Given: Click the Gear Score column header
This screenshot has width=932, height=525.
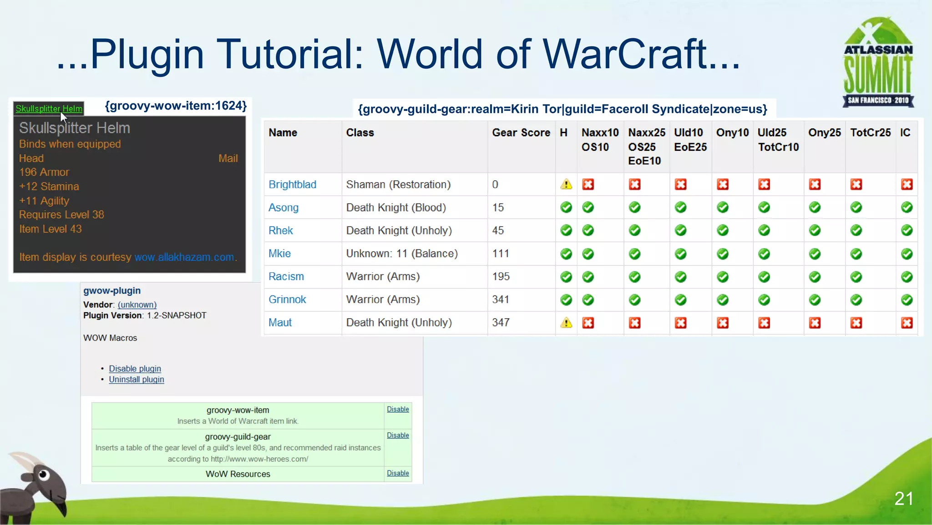Looking at the screenshot, I should coord(521,133).
